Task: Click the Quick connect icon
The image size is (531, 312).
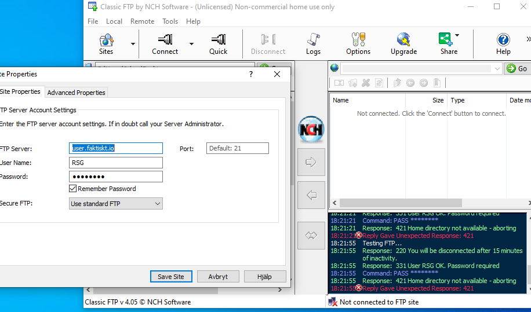Action: point(218,44)
